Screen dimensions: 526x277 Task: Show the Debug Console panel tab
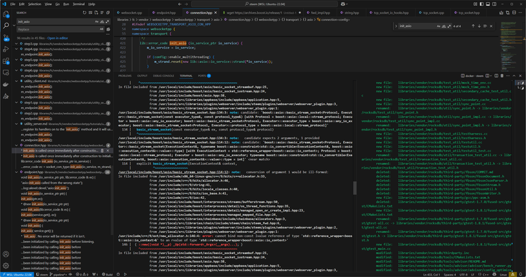[163, 75]
